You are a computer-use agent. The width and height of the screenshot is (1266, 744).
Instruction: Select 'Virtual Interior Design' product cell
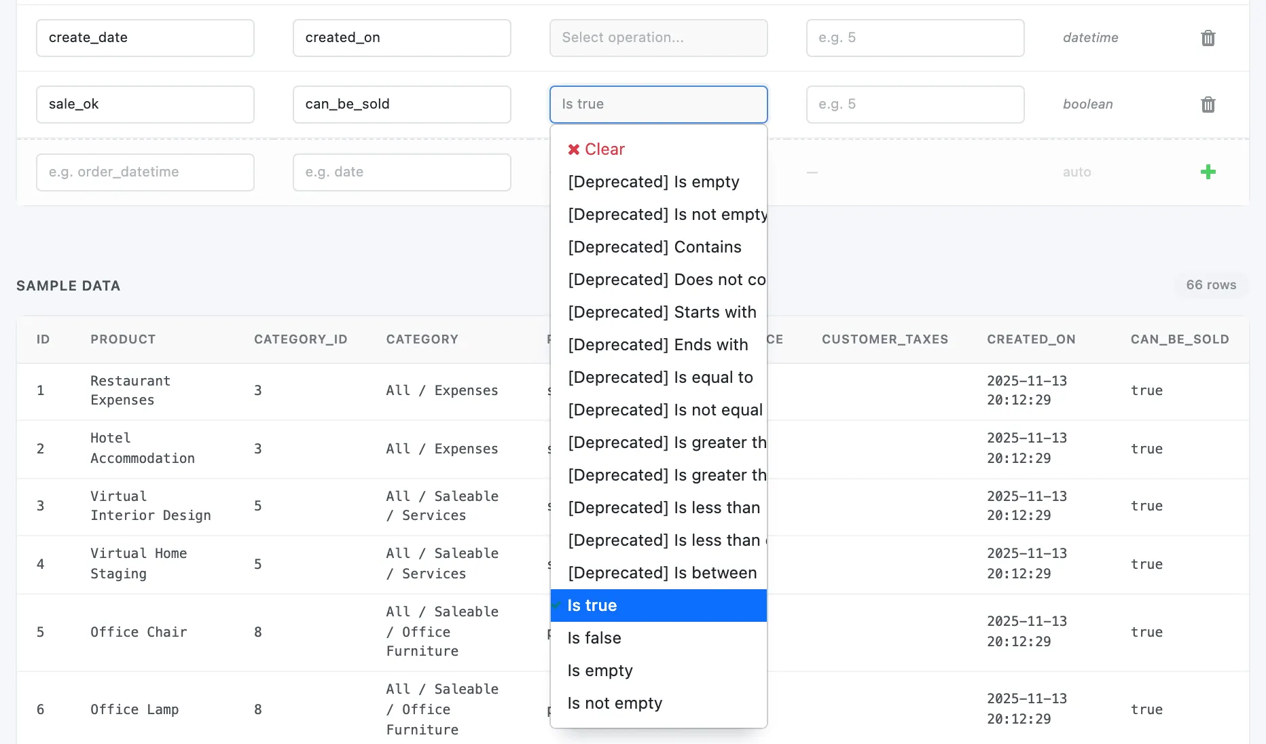pyautogui.click(x=151, y=506)
